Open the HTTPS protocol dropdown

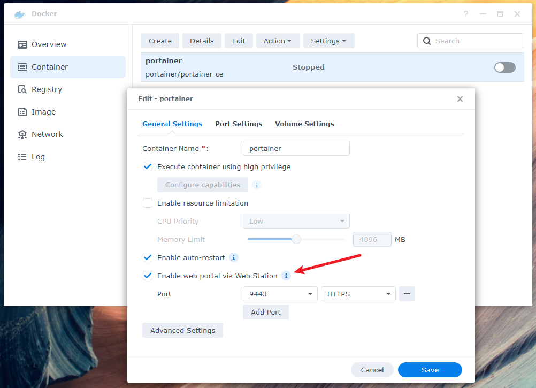[358, 294]
